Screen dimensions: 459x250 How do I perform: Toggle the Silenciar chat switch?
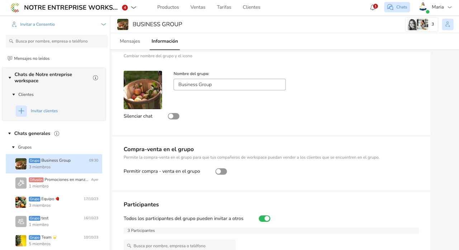[174, 116]
